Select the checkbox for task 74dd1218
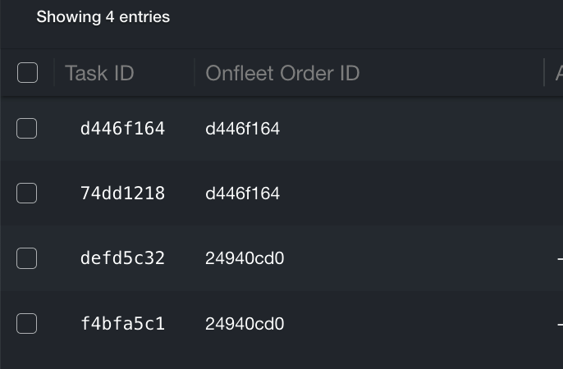This screenshot has width=563, height=369. (27, 194)
